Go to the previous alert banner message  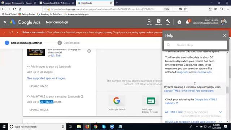coord(5,32)
